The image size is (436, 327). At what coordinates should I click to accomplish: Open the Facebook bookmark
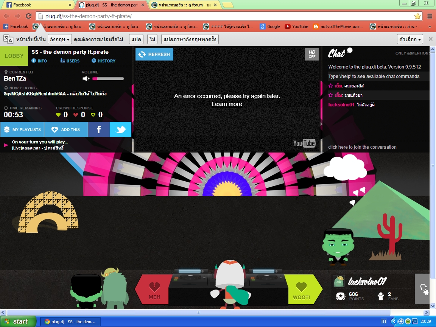(16, 26)
